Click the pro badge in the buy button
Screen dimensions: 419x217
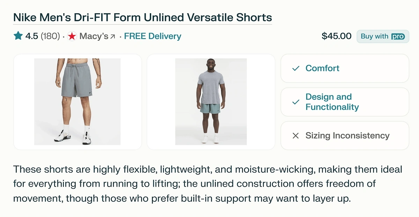[x=398, y=37]
